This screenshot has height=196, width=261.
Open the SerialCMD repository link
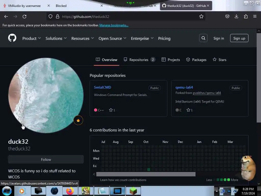click(102, 87)
